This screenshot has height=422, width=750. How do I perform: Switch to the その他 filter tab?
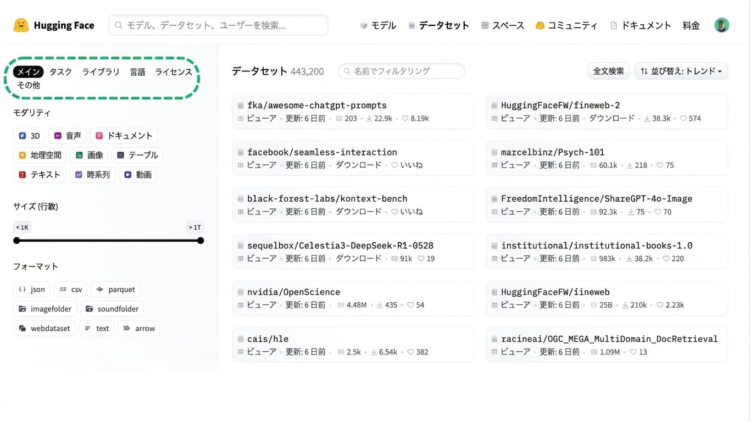[29, 85]
